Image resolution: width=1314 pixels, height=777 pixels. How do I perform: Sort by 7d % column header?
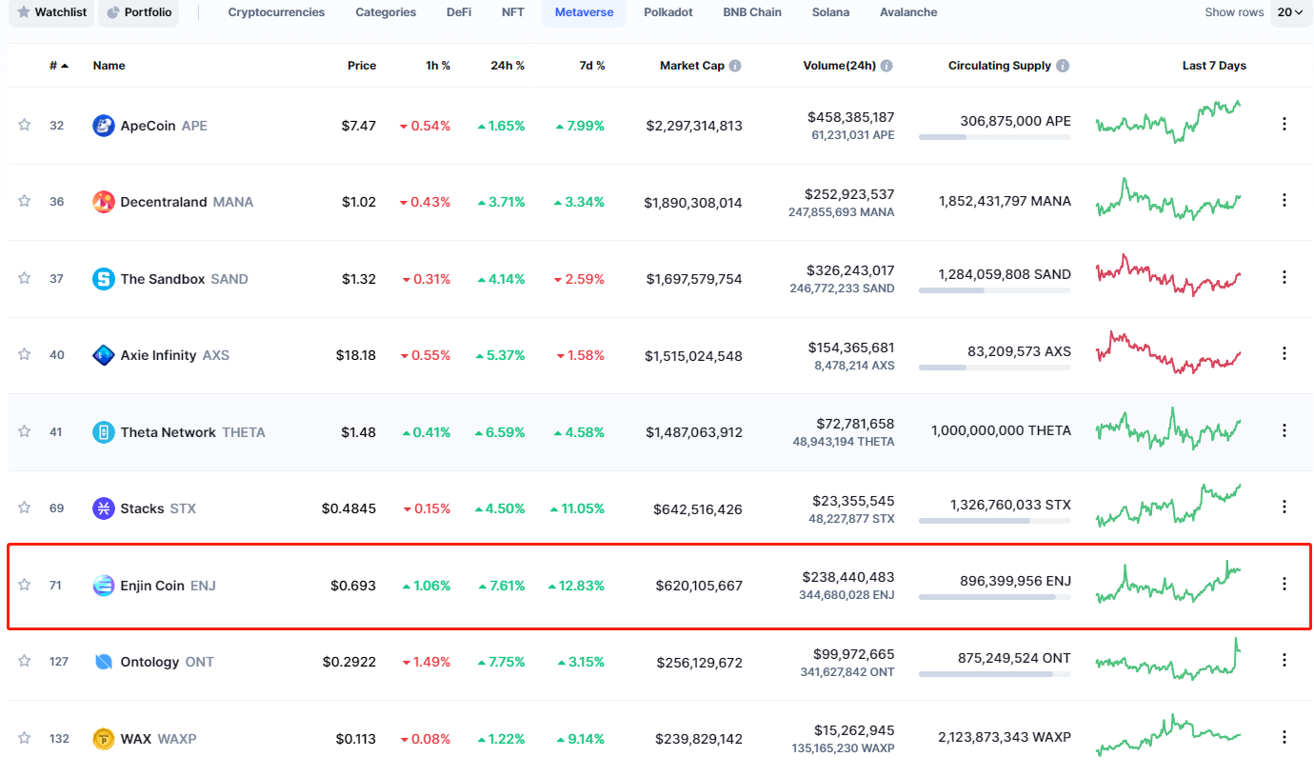tap(591, 66)
